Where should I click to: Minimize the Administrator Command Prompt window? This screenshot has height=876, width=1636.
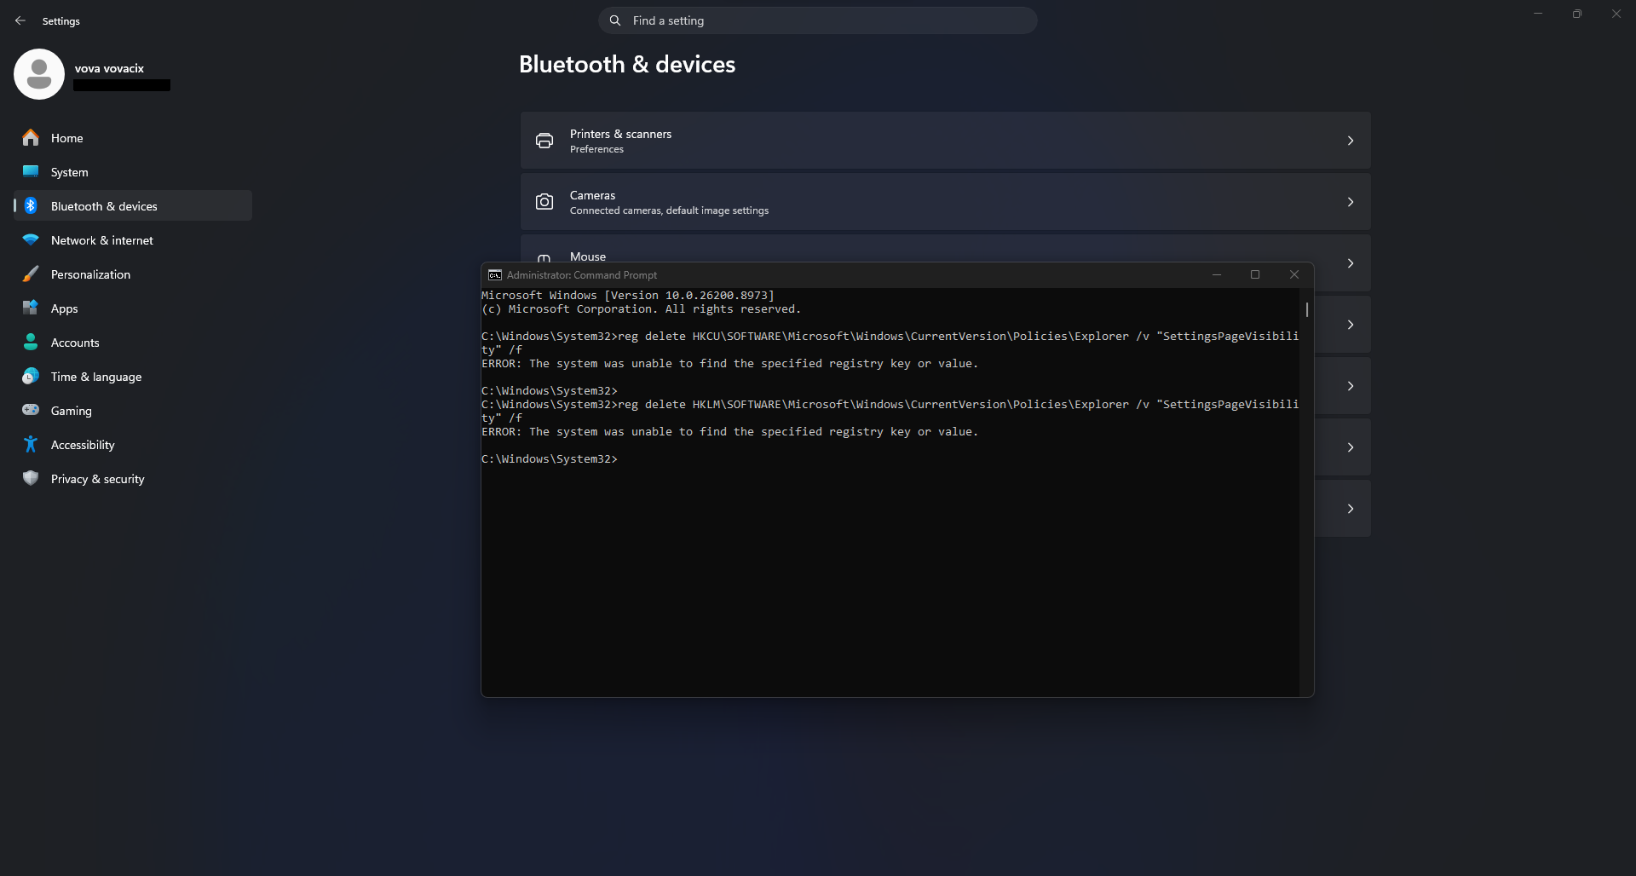[1217, 274]
